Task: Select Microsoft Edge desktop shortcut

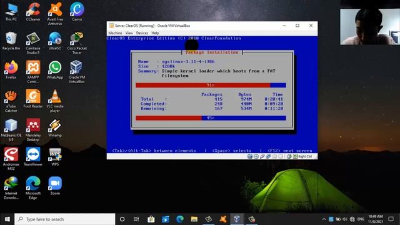Action: click(33, 188)
